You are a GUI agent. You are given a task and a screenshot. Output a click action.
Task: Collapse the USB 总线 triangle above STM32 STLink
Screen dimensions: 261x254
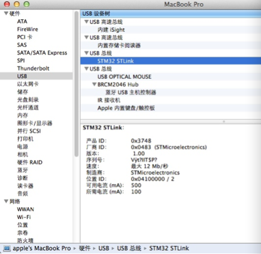[x=86, y=53]
